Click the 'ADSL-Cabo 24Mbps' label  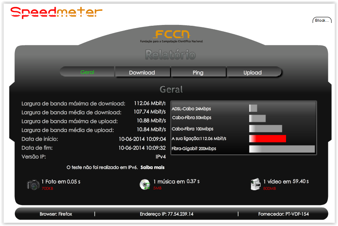point(191,109)
